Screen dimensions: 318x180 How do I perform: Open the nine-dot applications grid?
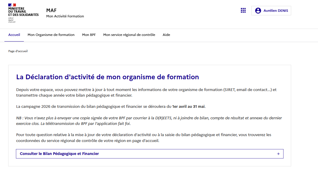tap(243, 10)
